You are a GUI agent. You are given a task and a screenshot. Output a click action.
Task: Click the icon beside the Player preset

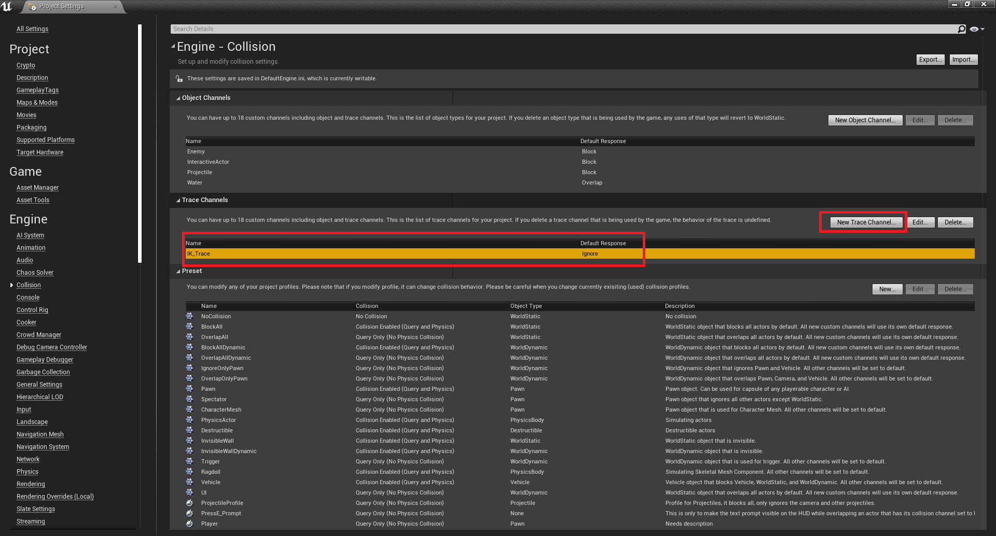coord(190,524)
